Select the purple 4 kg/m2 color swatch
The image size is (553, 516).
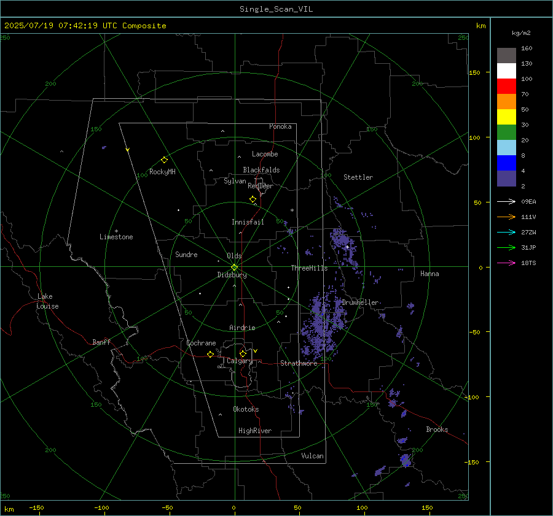506,179
